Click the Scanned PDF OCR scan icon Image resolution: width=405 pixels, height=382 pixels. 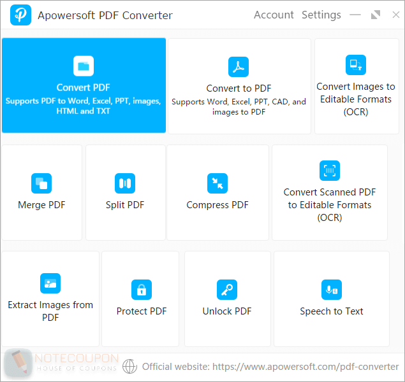[330, 171]
